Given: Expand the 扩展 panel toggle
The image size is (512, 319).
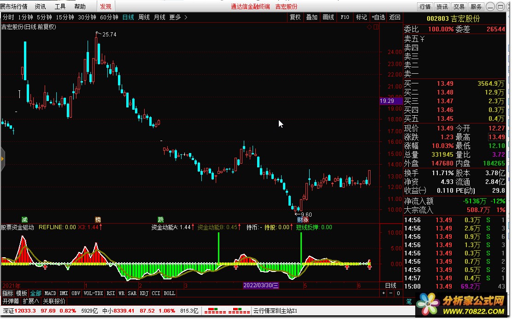Looking at the screenshot, I should pos(31,301).
